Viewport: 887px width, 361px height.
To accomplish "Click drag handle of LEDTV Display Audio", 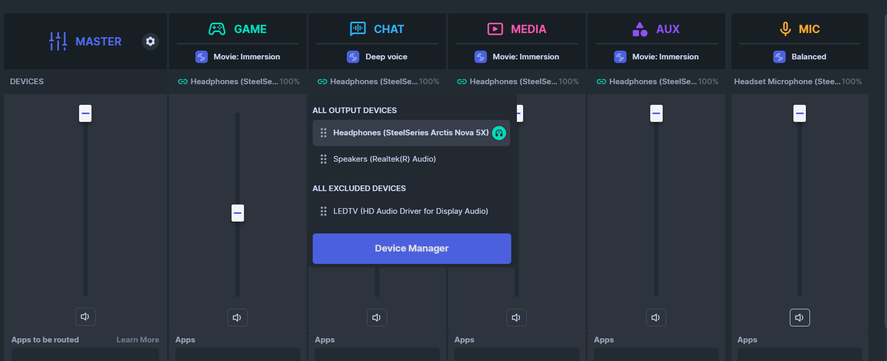I will pos(324,211).
